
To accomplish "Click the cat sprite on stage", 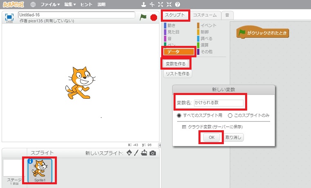I will tap(81, 83).
